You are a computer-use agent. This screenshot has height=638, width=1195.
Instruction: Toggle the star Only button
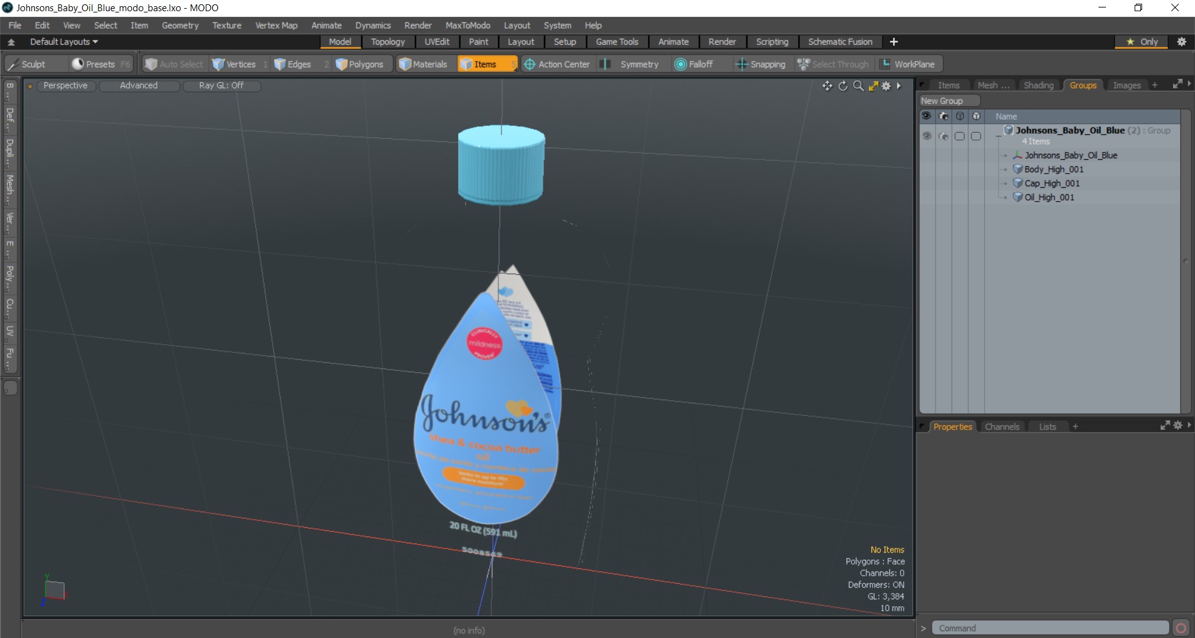1142,42
